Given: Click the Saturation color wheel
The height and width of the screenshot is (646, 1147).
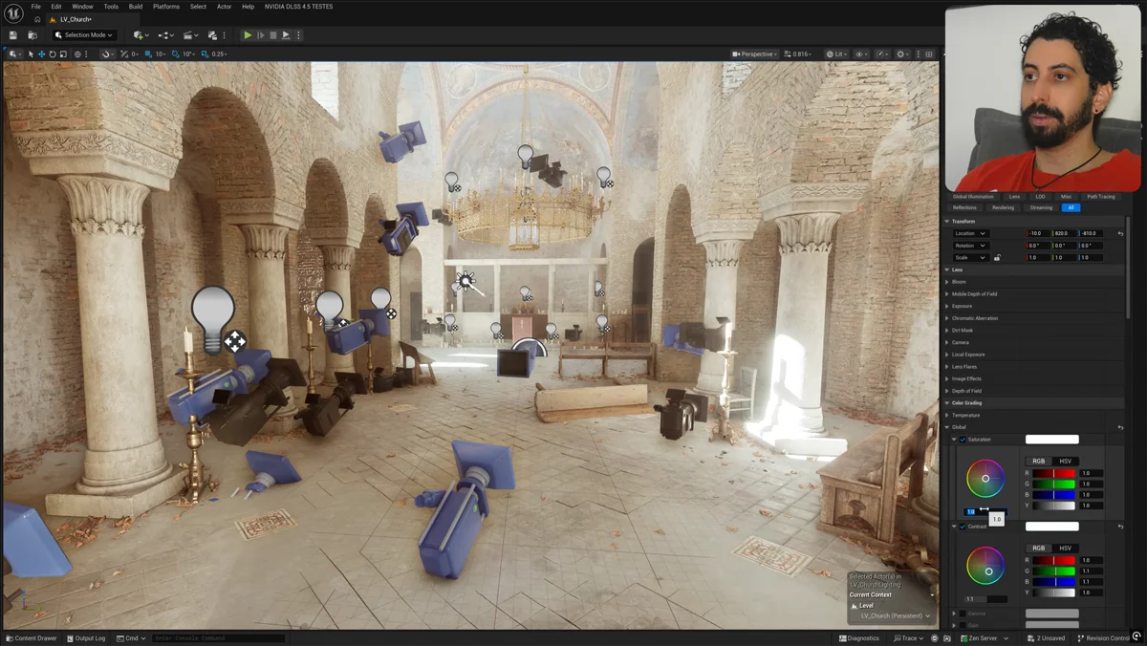Looking at the screenshot, I should pyautogui.click(x=985, y=479).
